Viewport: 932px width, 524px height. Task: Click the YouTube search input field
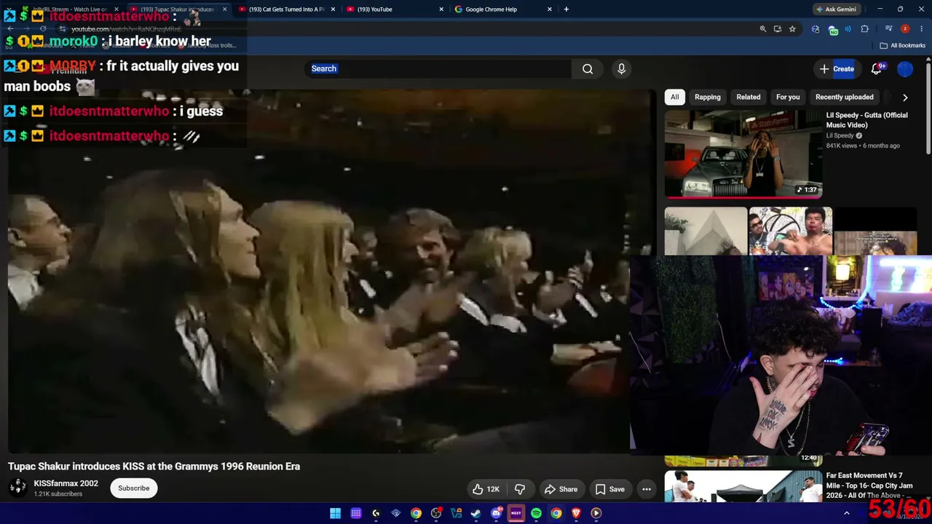coord(439,68)
